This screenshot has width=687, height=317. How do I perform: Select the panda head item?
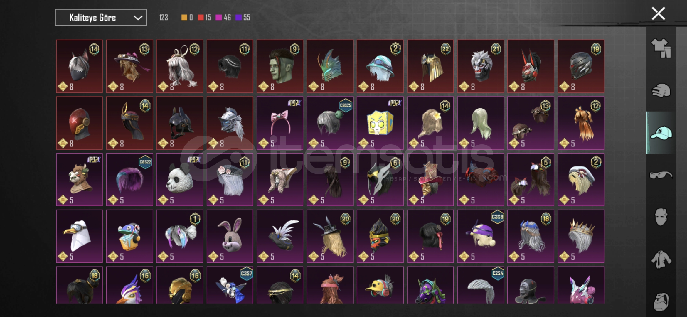click(x=180, y=180)
